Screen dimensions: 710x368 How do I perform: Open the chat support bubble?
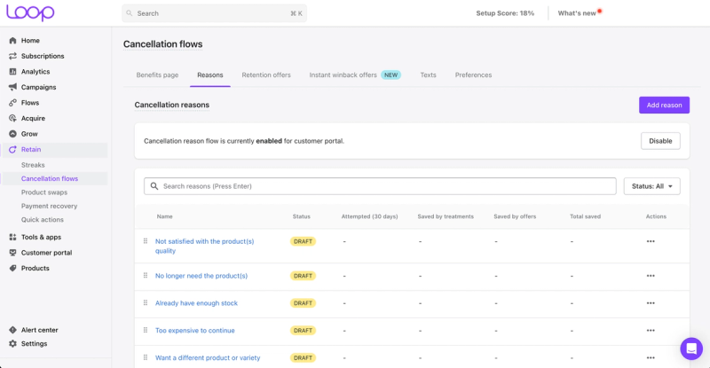click(691, 348)
